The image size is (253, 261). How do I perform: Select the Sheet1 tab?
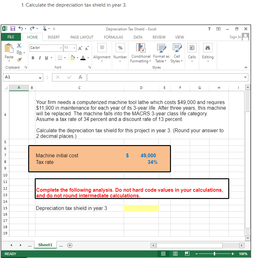coord(45,245)
